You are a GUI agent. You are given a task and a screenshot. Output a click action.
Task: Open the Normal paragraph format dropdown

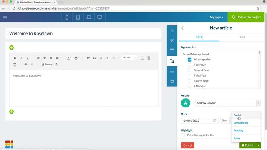tap(129, 57)
